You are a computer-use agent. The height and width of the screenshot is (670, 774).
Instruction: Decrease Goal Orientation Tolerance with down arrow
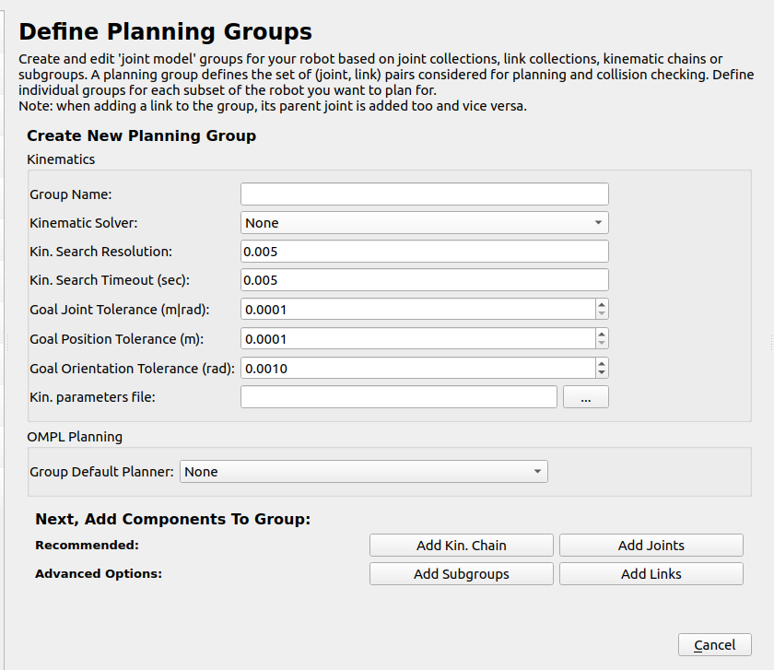602,373
